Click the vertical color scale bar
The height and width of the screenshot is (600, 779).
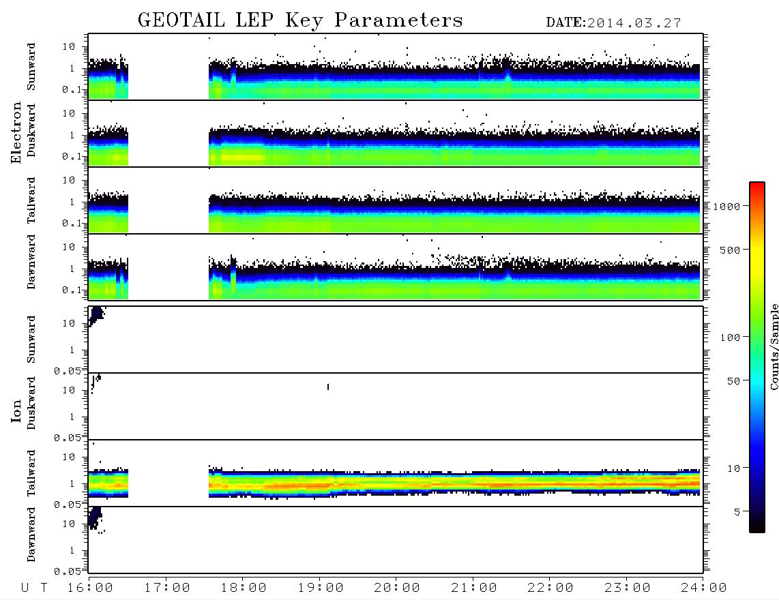coord(756,357)
